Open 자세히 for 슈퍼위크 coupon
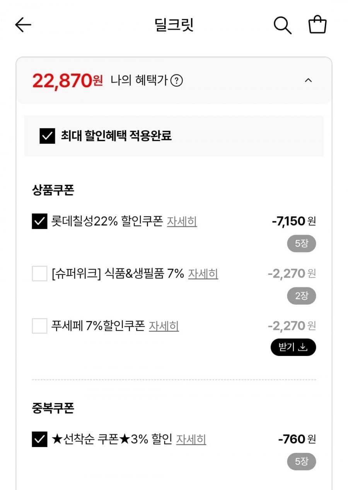This screenshot has width=348, height=490. click(x=203, y=274)
